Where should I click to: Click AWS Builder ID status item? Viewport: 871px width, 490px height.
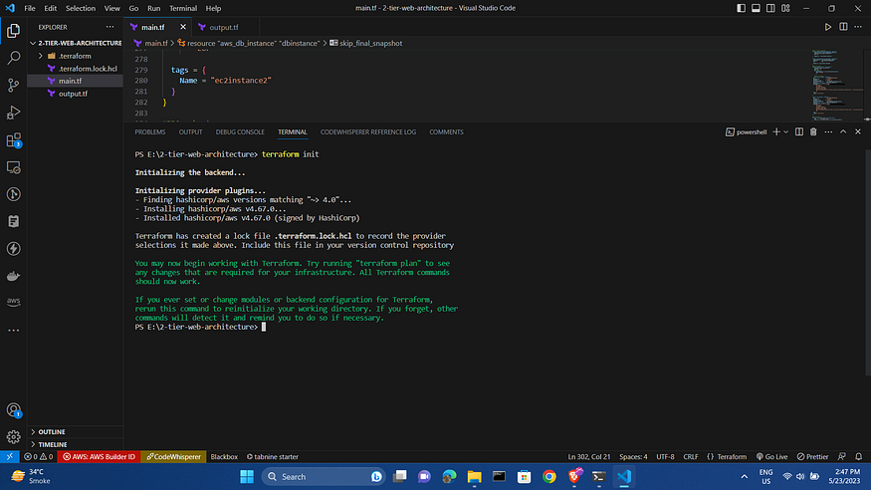tap(99, 457)
